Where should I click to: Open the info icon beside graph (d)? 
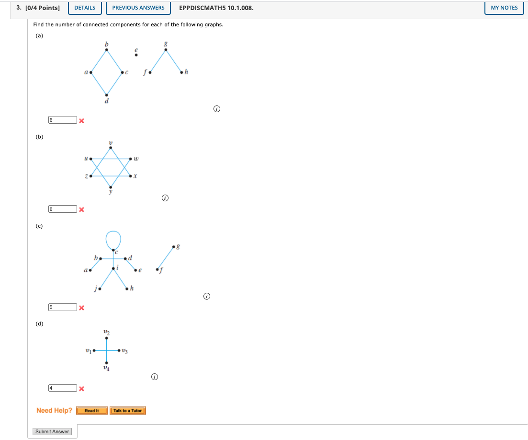(154, 377)
